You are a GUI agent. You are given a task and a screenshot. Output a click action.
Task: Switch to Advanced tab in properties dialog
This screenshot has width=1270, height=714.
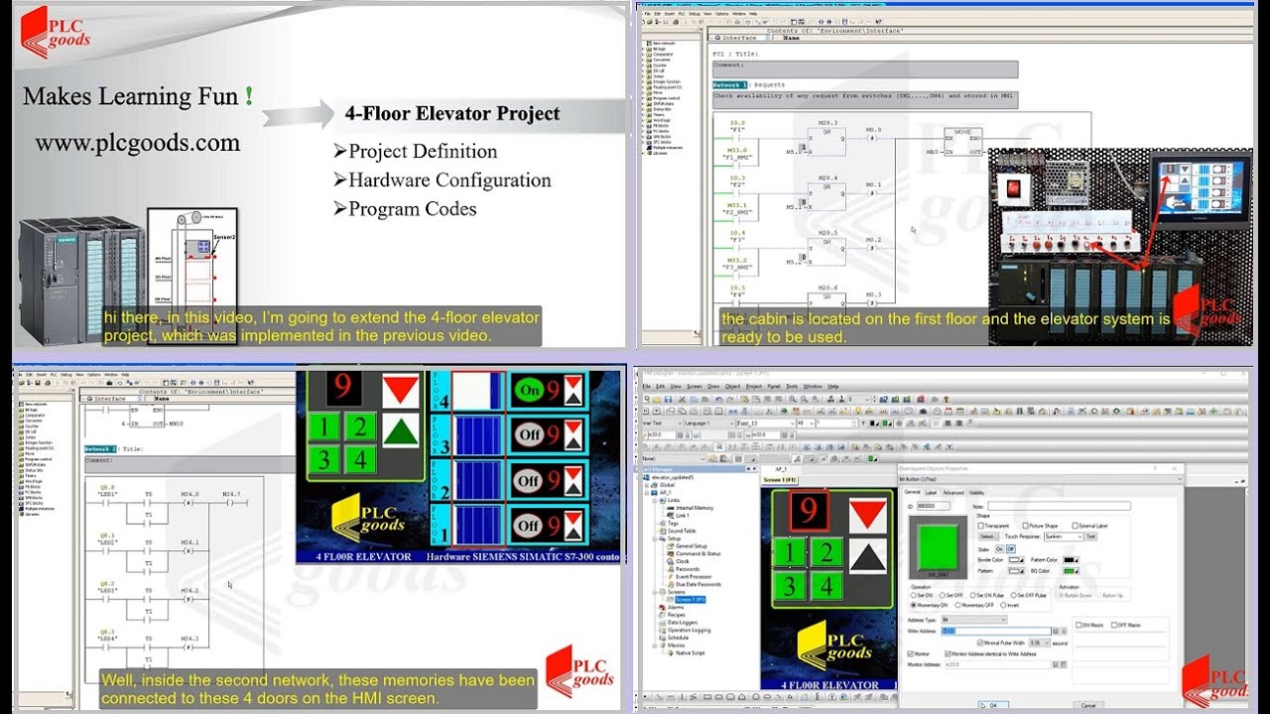953,492
